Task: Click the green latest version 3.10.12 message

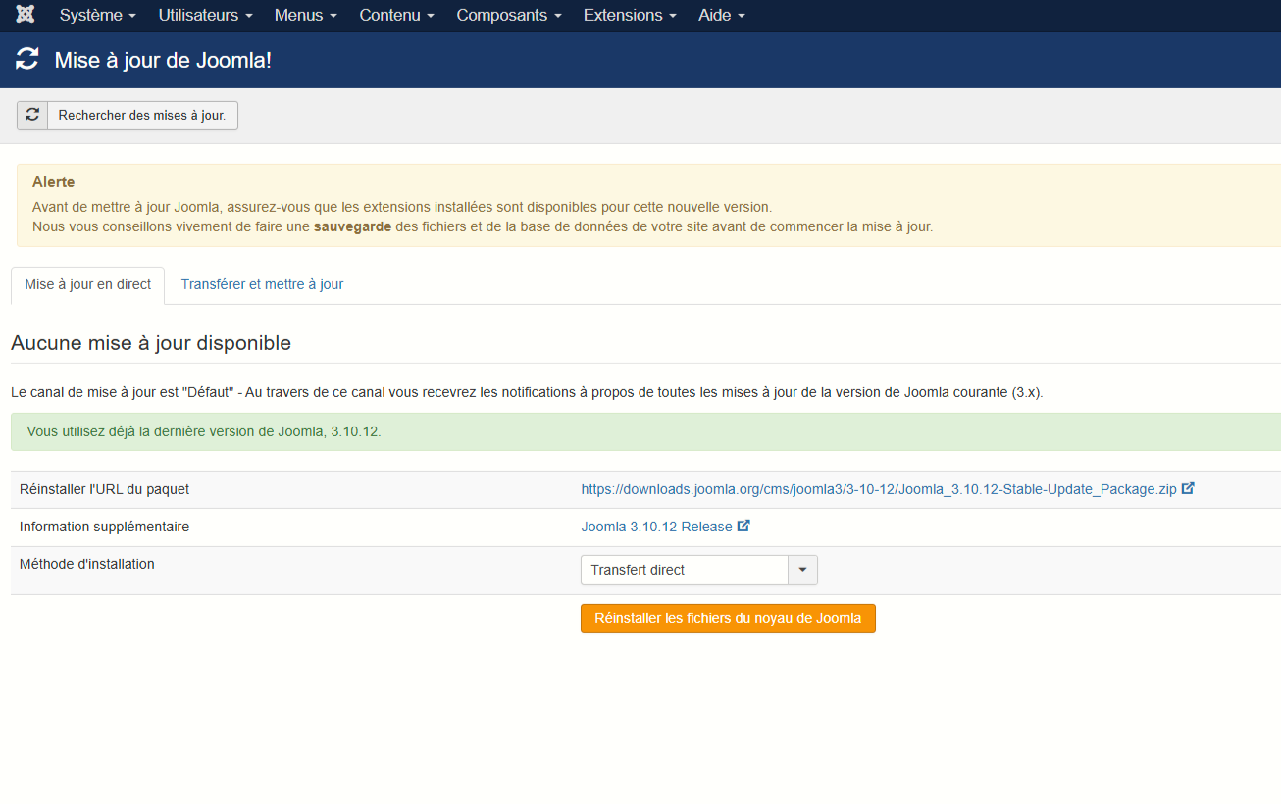Action: click(x=645, y=431)
